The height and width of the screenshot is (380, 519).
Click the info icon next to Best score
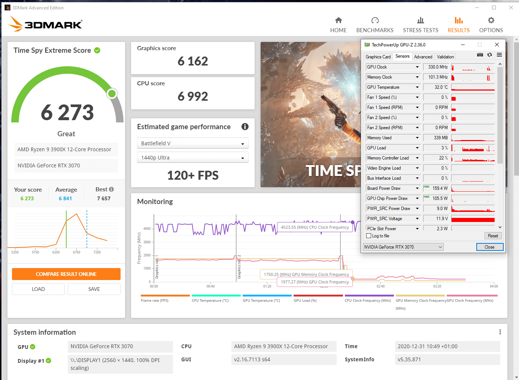coord(111,189)
